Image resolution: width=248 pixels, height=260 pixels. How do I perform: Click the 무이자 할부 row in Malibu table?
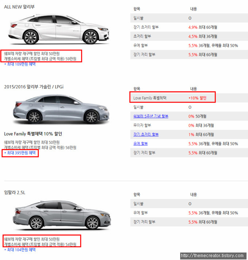(189, 125)
